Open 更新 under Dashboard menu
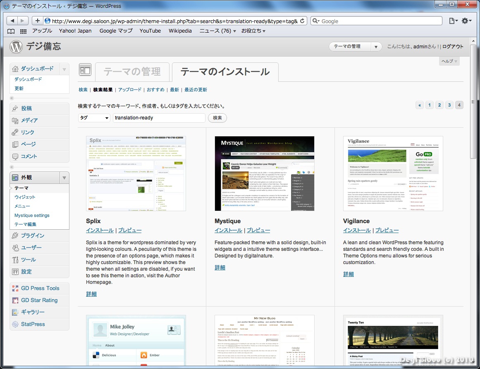 point(19,88)
